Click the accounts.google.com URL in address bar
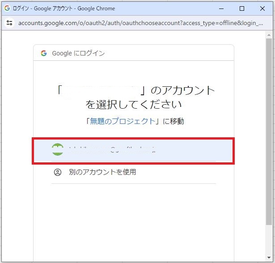This screenshot has height=263, width=275. pyautogui.click(x=141, y=23)
